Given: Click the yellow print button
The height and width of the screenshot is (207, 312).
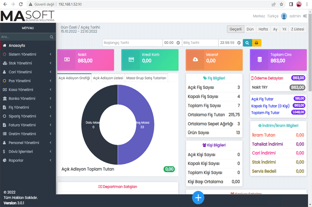Looking at the screenshot, I should point(257,43).
